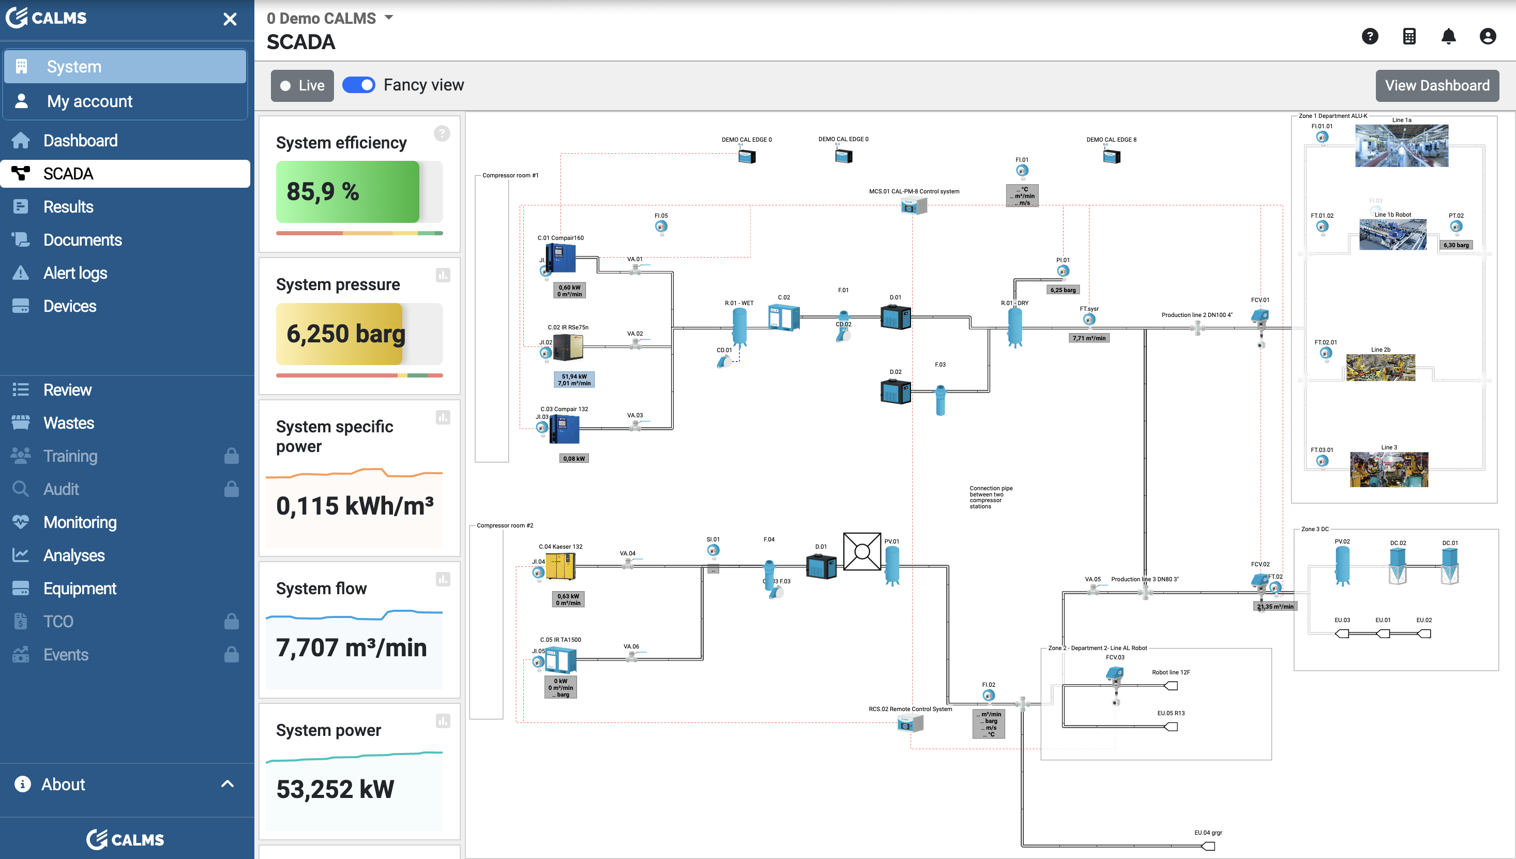Open the notifications bell icon
Image resolution: width=1516 pixels, height=859 pixels.
click(1448, 37)
